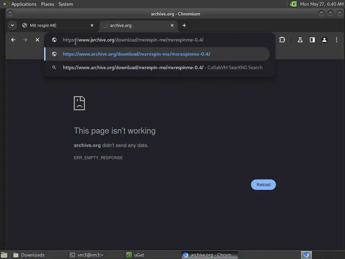The height and width of the screenshot is (259, 345).
Task: Open the System menu
Action: click(66, 4)
